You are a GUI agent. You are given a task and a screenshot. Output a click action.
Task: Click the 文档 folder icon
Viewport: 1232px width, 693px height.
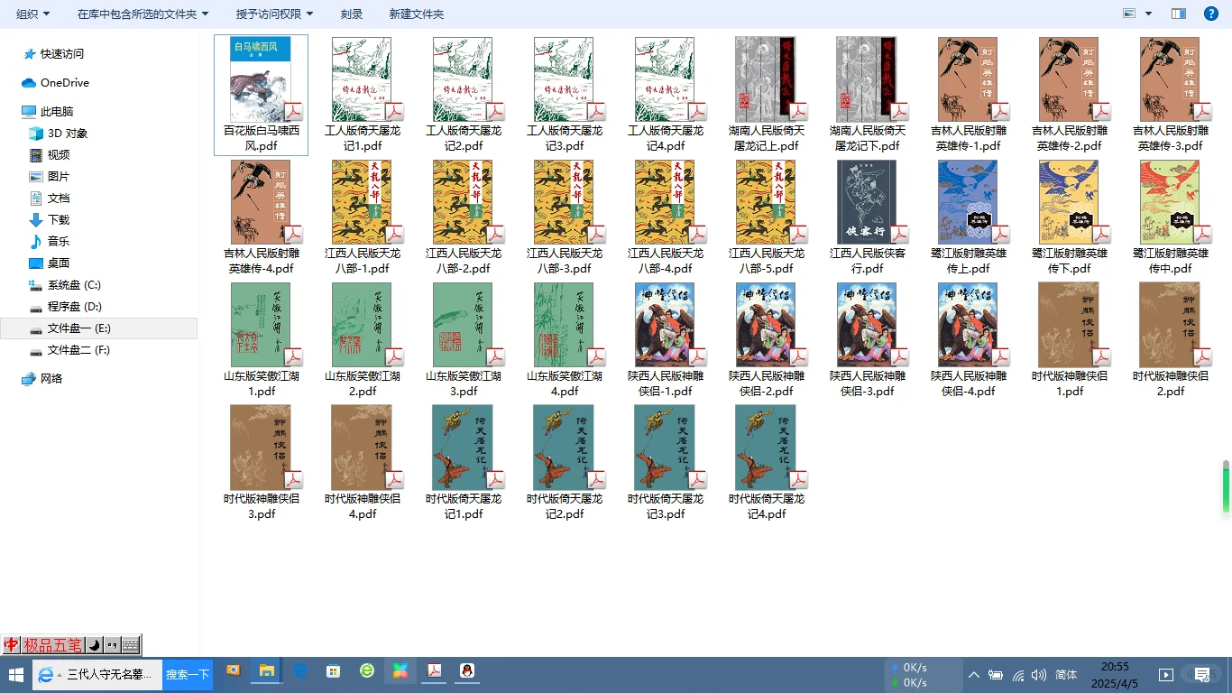point(36,199)
